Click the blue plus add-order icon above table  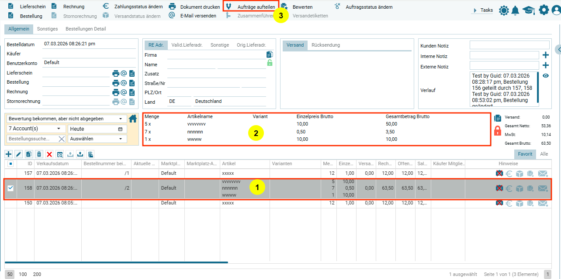(9, 154)
